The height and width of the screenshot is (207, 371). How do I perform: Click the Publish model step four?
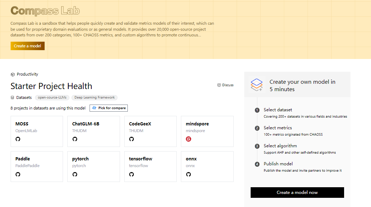(278, 164)
